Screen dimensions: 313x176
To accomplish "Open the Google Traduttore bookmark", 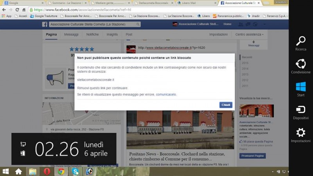I will [44, 16].
